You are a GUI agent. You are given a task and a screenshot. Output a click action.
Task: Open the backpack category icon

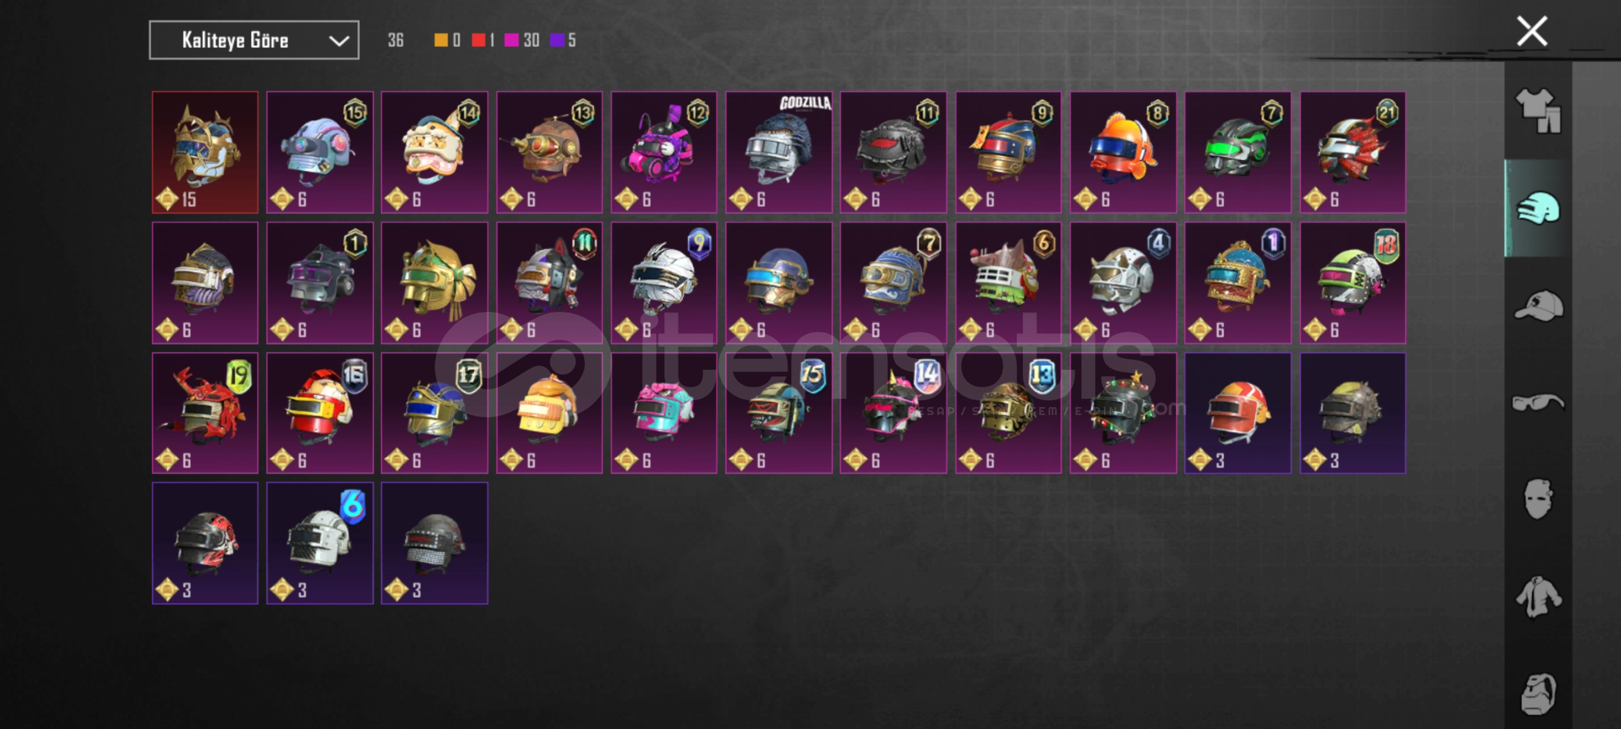(x=1538, y=693)
